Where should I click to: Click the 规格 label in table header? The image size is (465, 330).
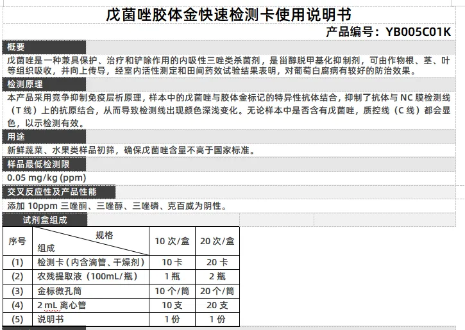pyautogui.click(x=105, y=235)
